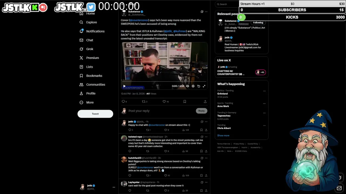Open jstlk's profile in Relevant people
Image resolution: width=346 pixels, height=194 pixels.
click(227, 38)
